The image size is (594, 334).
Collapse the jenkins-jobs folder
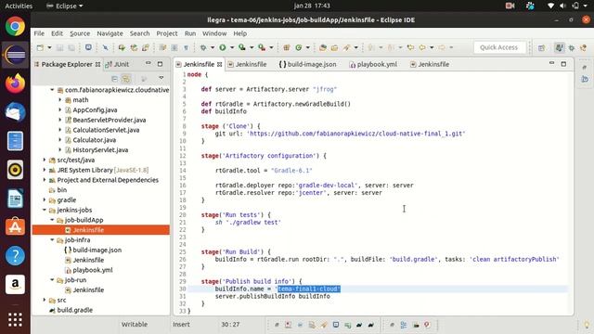click(x=45, y=210)
